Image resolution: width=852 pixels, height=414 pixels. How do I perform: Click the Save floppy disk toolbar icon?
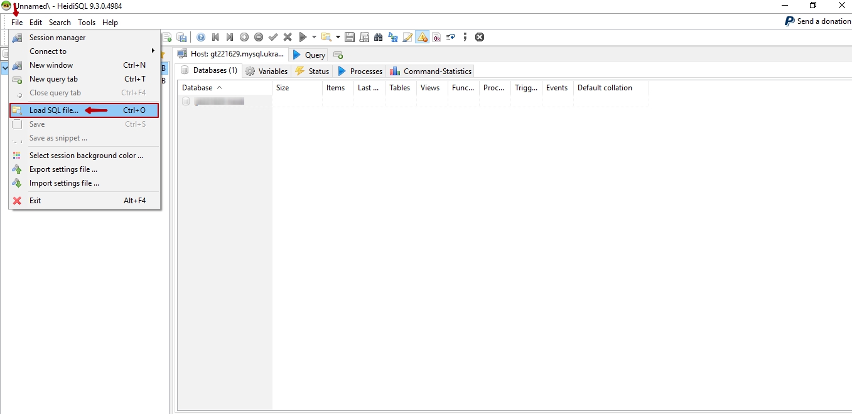[350, 37]
